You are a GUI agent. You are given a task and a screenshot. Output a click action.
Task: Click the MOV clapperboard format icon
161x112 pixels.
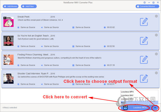pos(125,108)
